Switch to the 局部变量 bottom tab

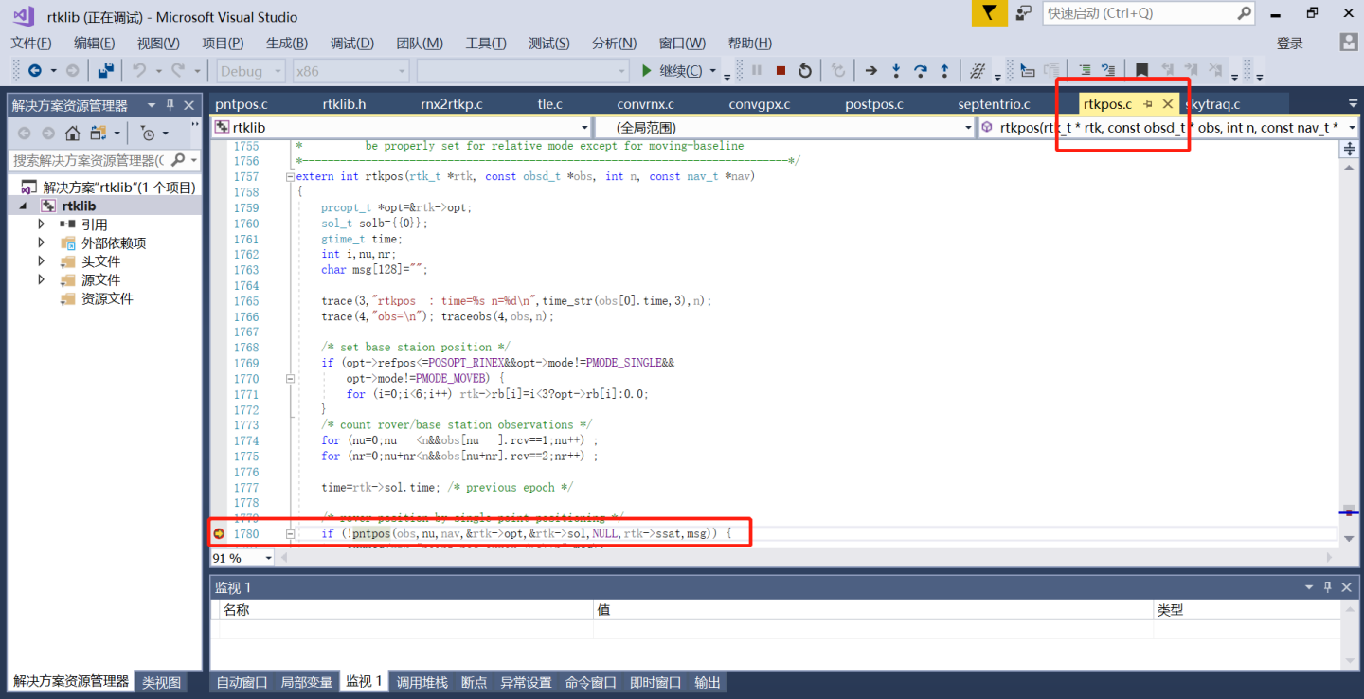coord(306,682)
